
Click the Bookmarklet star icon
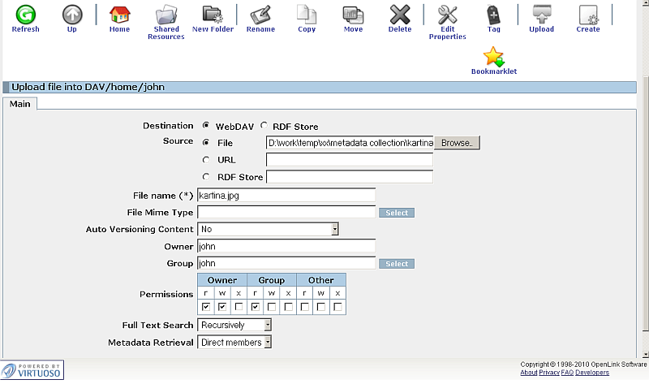pyautogui.click(x=493, y=57)
